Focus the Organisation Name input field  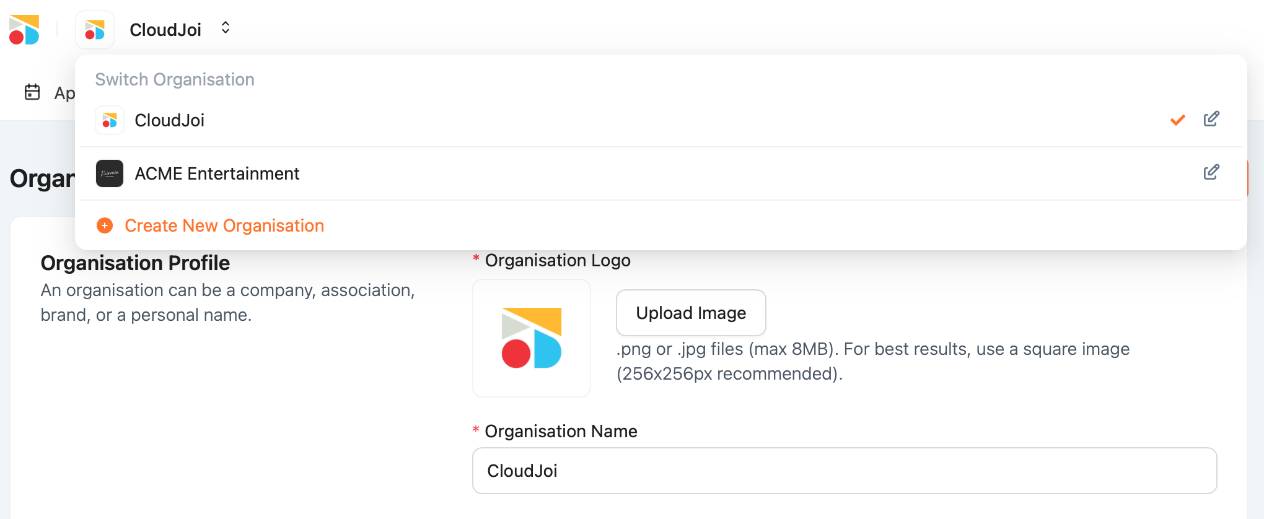(844, 471)
